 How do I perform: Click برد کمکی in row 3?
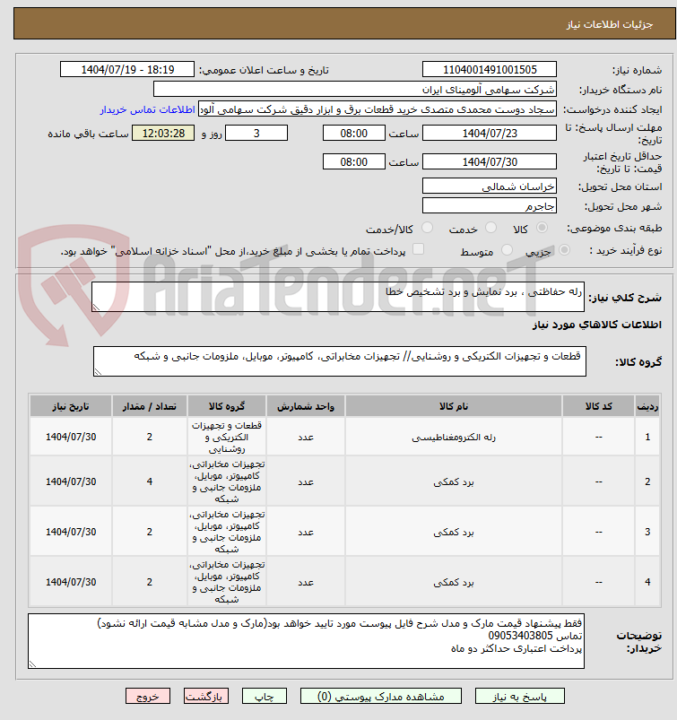click(x=454, y=532)
